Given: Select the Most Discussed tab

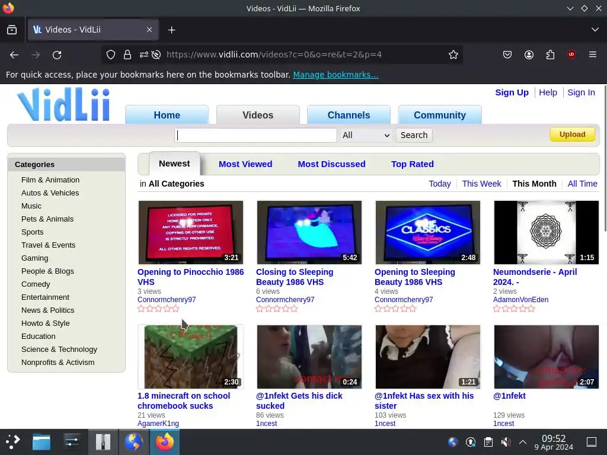Looking at the screenshot, I should click(x=331, y=164).
